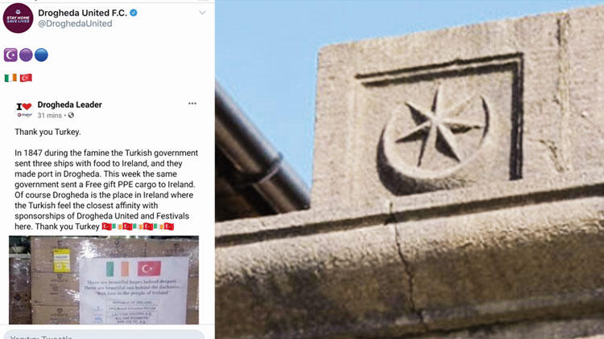Screen dimensions: 604x339
Task: Click the reply tweet input field
Action: pyautogui.click(x=104, y=334)
